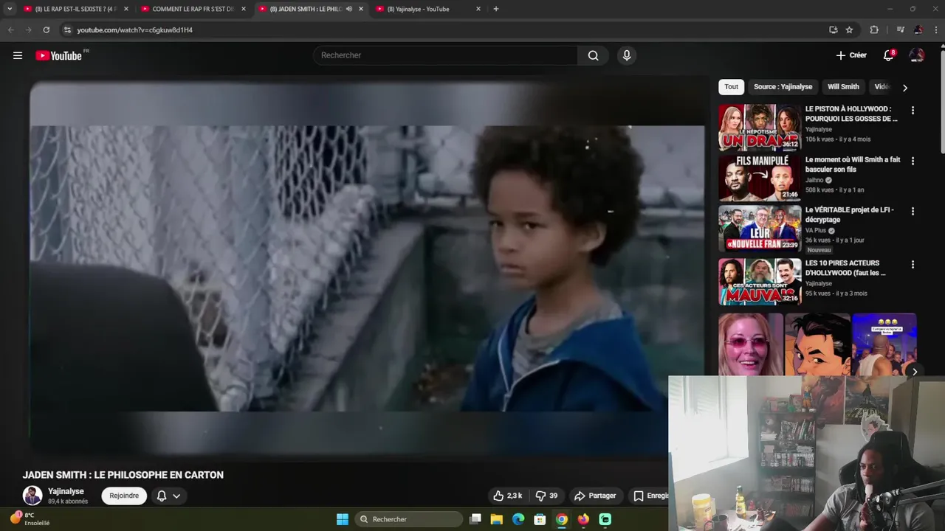Open the YouTube hamburger guide menu
The image size is (945, 531).
click(x=18, y=55)
